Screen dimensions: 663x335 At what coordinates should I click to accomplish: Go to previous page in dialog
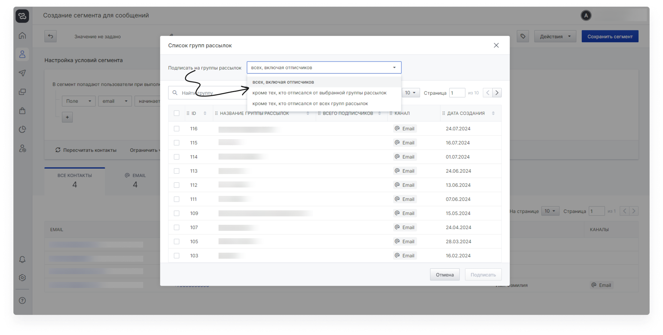point(487,93)
